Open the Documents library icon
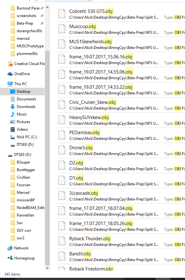This screenshot has height=280, width=185. (x=13, y=99)
